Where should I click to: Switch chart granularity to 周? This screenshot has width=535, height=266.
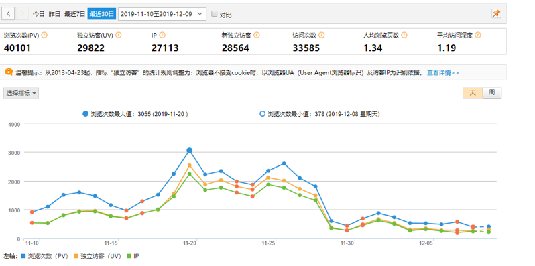pyautogui.click(x=491, y=93)
